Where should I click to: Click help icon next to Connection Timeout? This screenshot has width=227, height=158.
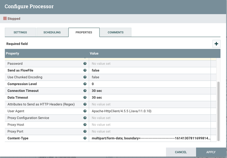point(85,91)
